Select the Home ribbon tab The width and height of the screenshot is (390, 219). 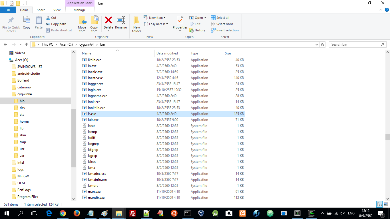click(24, 10)
